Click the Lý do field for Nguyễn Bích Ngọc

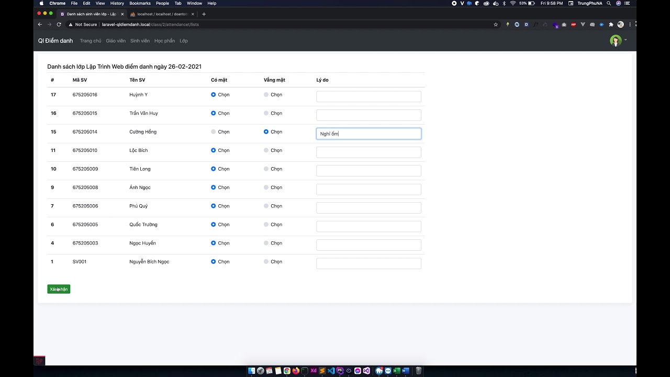[368, 263]
